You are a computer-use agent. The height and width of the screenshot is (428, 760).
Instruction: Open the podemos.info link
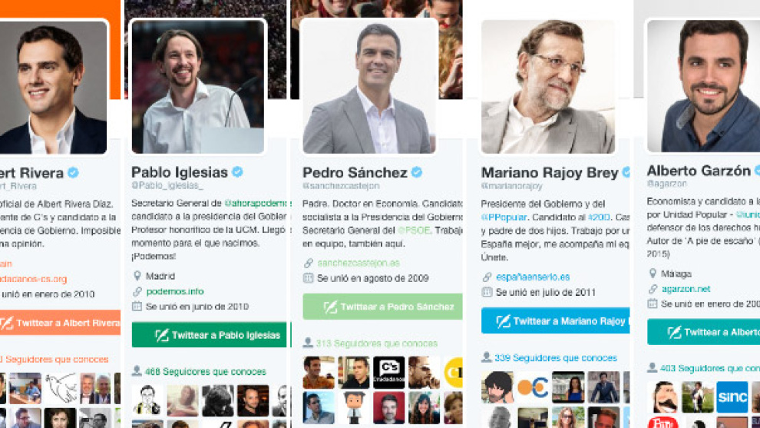tap(175, 292)
